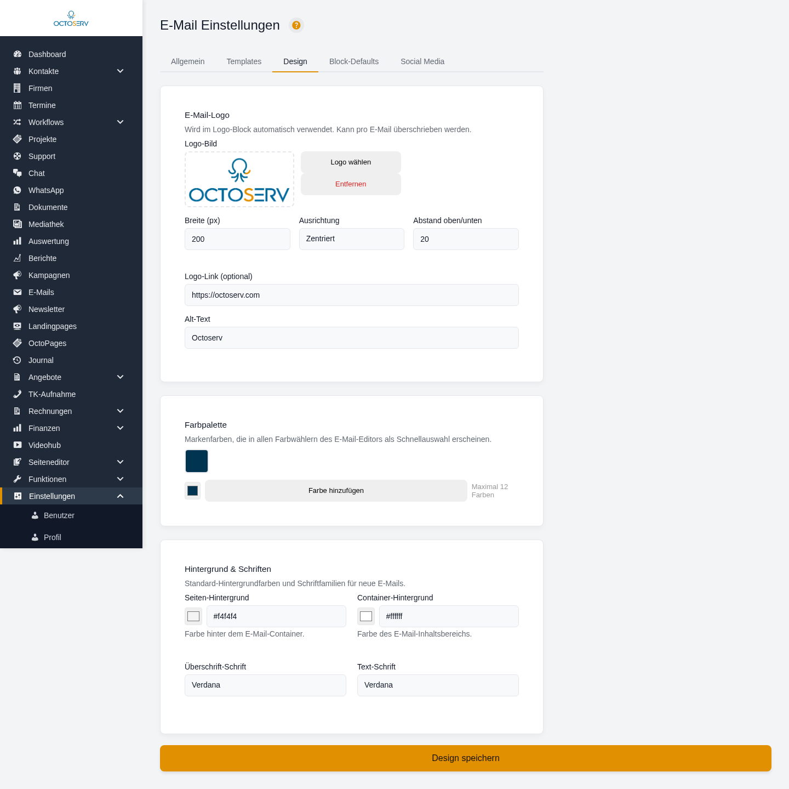Click the Mediathek images icon
This screenshot has height=789, width=789.
tap(18, 224)
